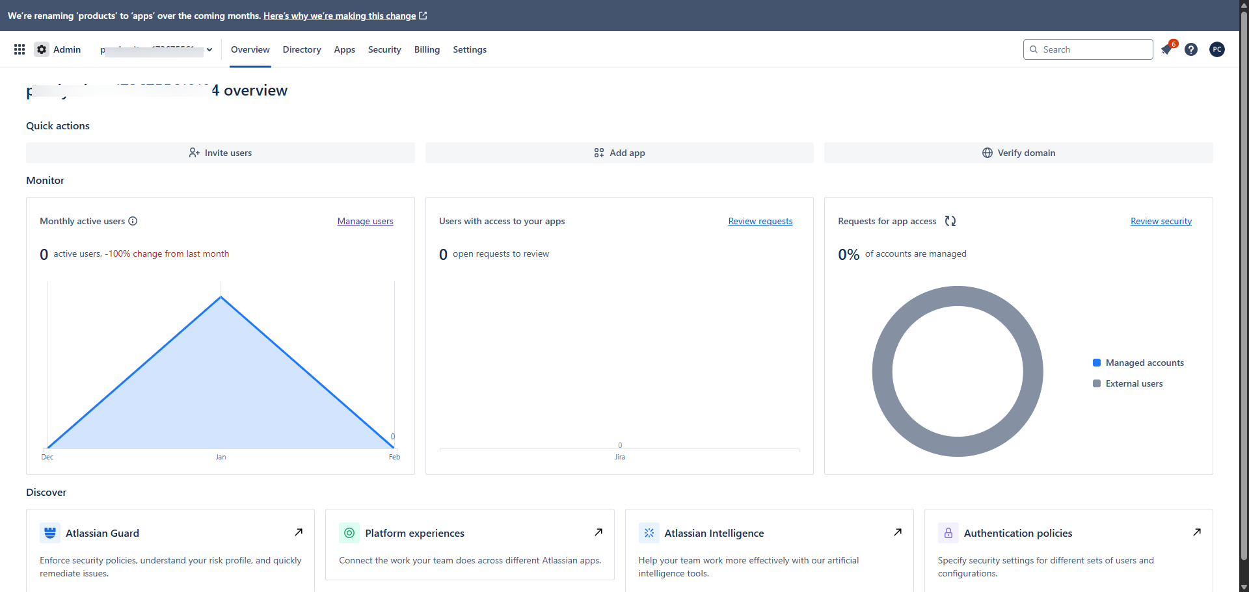The image size is (1249, 592).
Task: Click the Verify domain button
Action: pos(1018,153)
